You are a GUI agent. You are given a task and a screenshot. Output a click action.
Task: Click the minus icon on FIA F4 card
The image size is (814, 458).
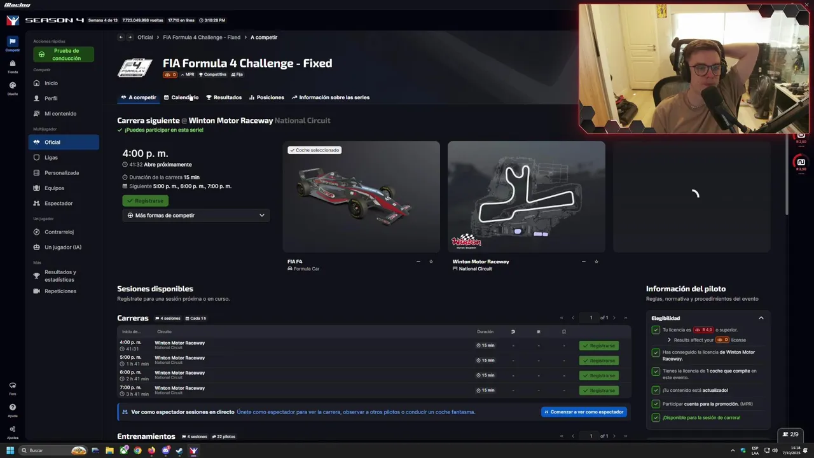pos(418,261)
